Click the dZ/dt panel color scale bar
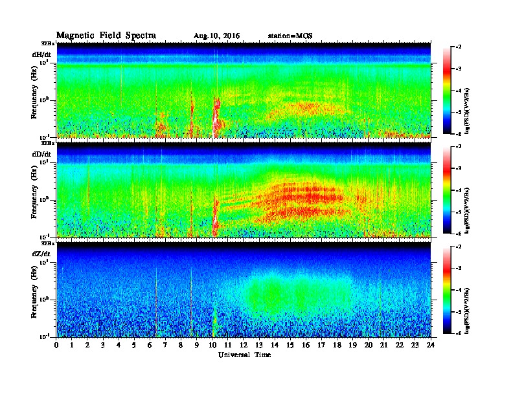 (446, 290)
